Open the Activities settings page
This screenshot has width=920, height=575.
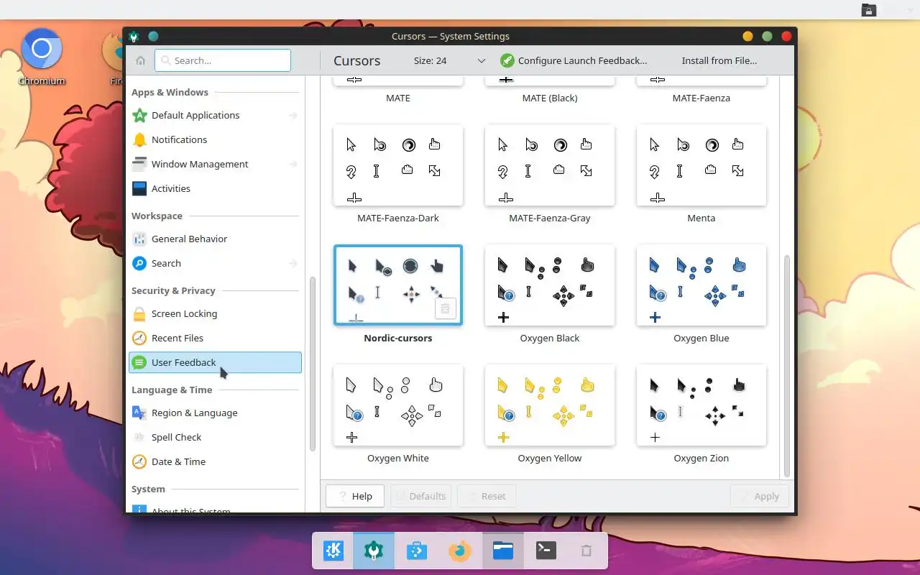pyautogui.click(x=215, y=188)
